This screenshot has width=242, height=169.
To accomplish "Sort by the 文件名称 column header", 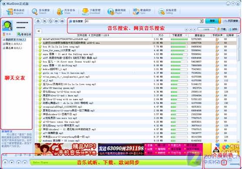I will coord(93,35).
